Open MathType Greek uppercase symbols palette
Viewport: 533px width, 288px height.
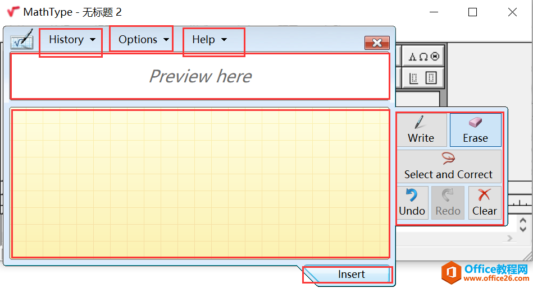point(424,56)
